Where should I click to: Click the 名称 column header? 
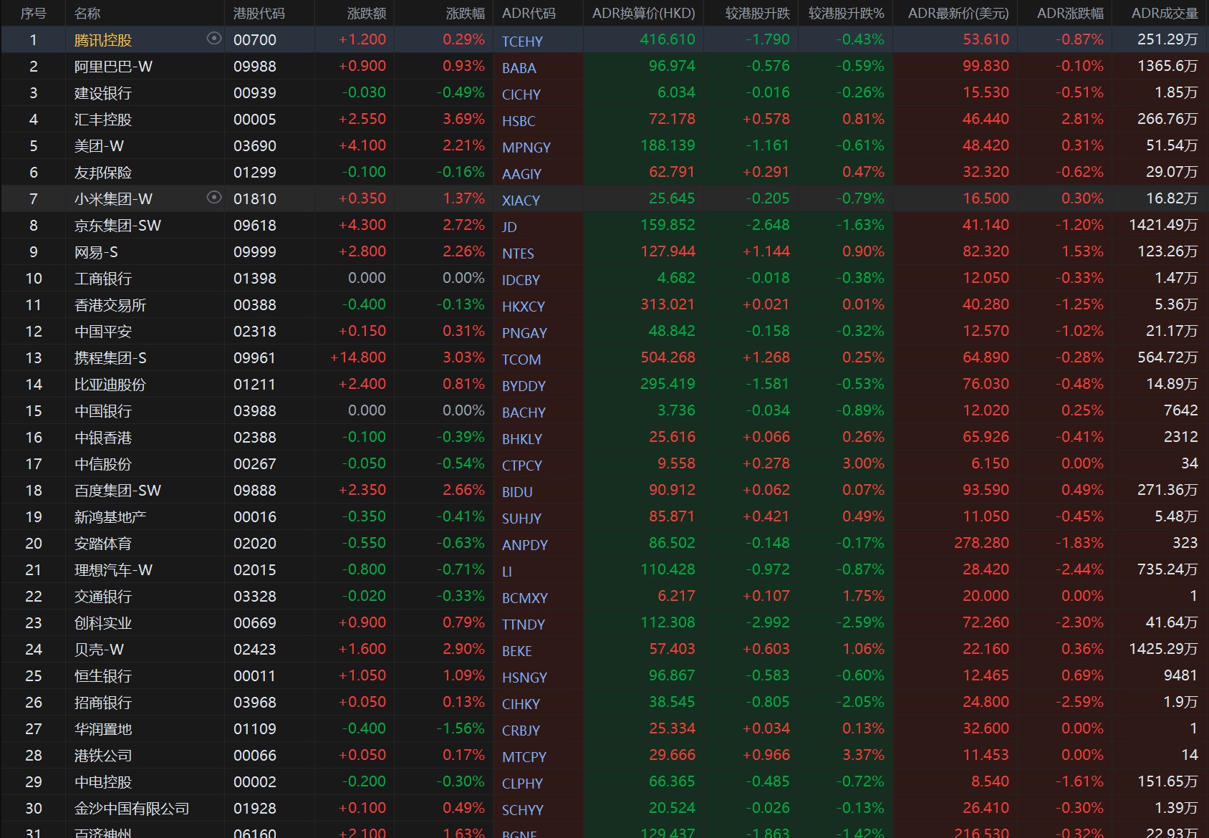[x=87, y=13]
